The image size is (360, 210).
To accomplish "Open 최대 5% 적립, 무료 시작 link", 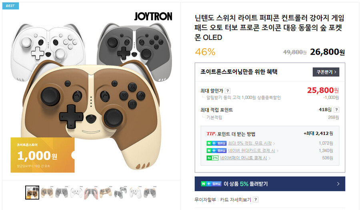I will [250, 143].
